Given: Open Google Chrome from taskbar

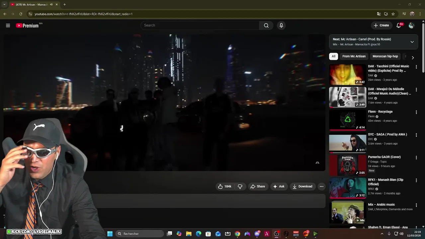Looking at the screenshot, I should coord(237,234).
